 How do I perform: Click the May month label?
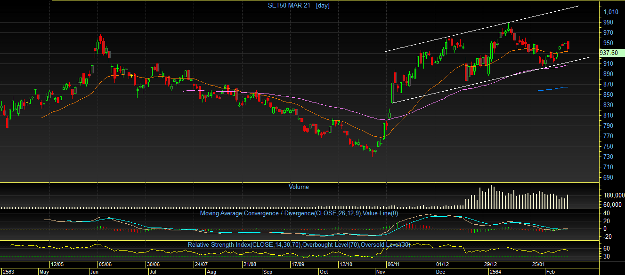(x=45, y=272)
